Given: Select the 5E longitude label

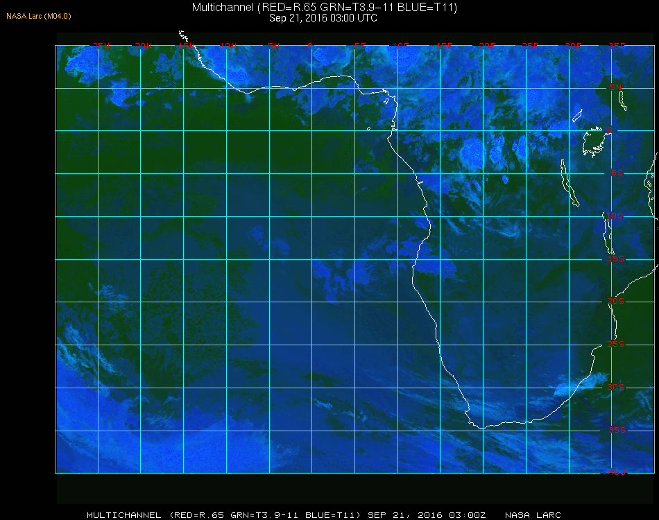Looking at the screenshot, I should tap(360, 46).
